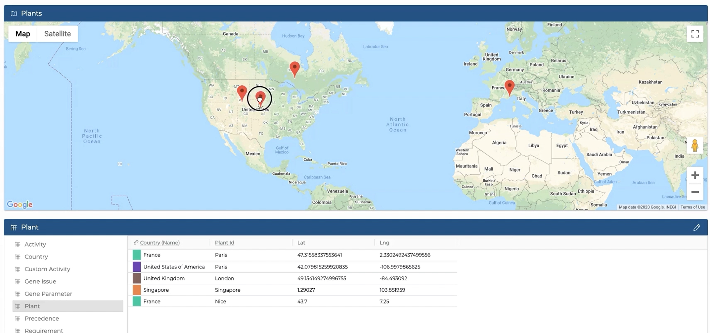Image resolution: width=710 pixels, height=333 pixels.
Task: Select the Plant table item
Action: 68,306
